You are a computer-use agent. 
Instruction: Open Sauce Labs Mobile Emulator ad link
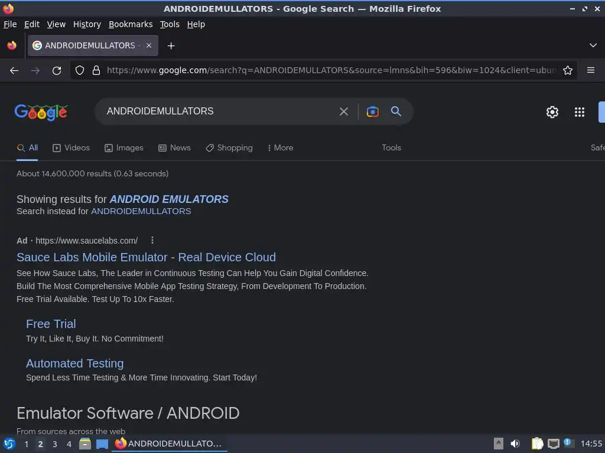click(147, 257)
